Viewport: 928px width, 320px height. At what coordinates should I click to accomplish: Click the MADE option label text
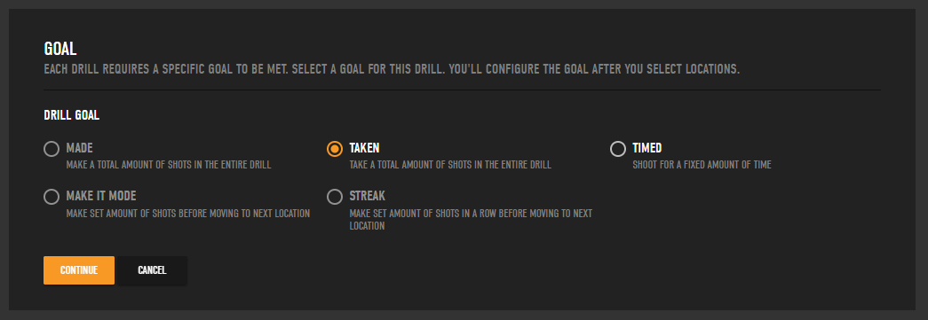(x=79, y=148)
